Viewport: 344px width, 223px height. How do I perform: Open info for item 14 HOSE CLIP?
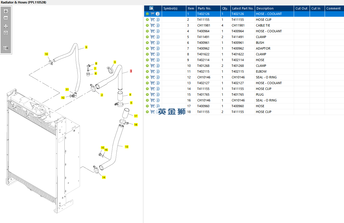point(158,89)
